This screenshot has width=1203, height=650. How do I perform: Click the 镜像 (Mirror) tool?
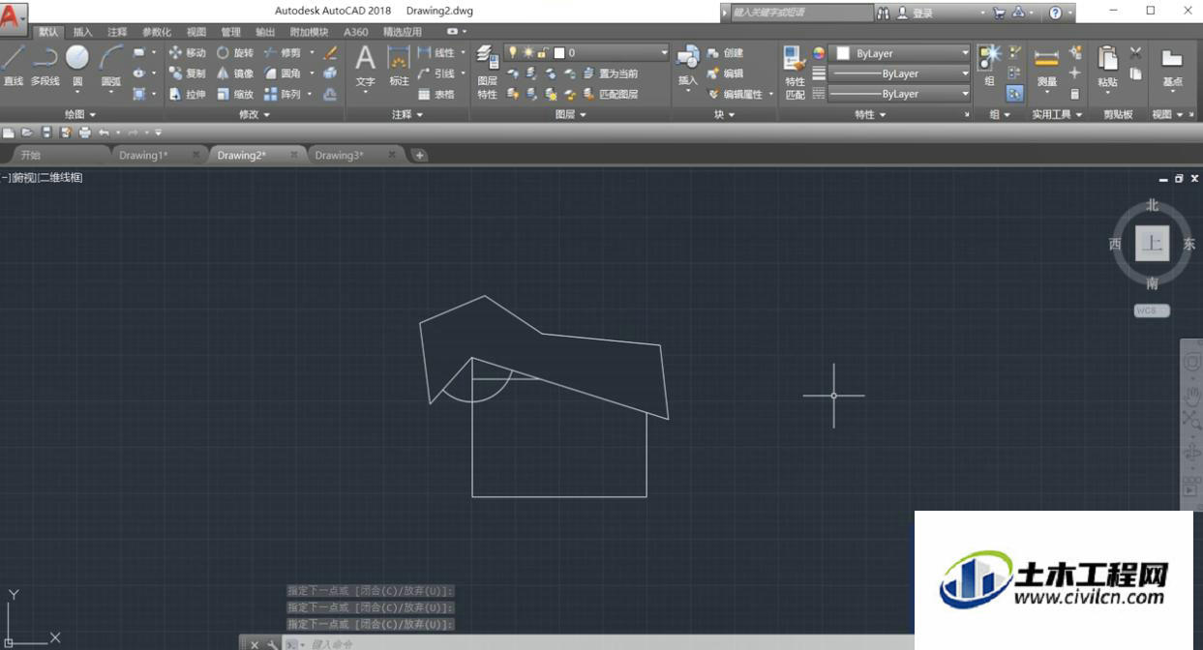234,74
